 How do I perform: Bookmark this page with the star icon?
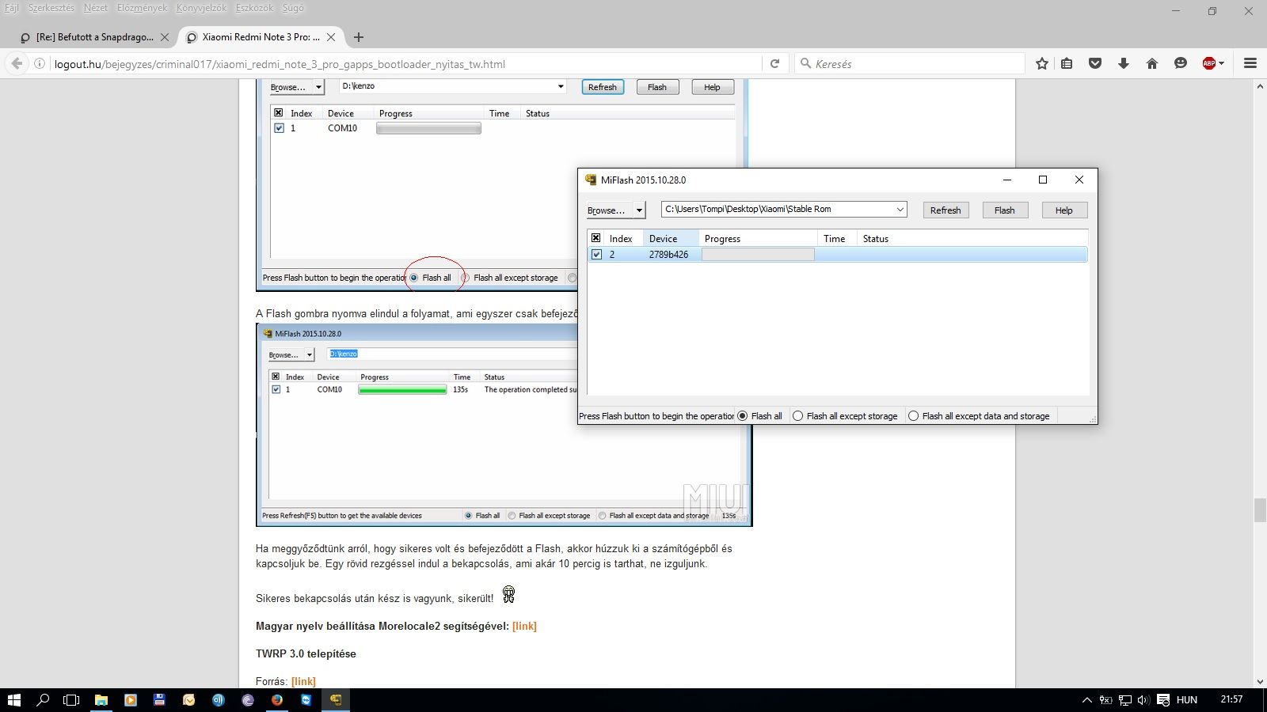coord(1042,64)
